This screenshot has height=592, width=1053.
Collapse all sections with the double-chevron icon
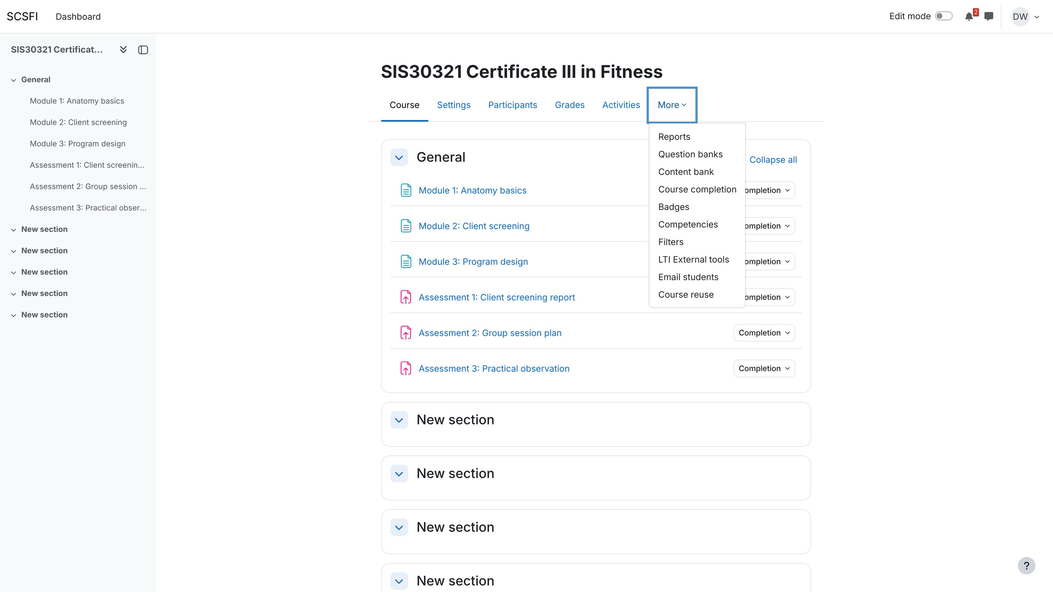coord(123,50)
